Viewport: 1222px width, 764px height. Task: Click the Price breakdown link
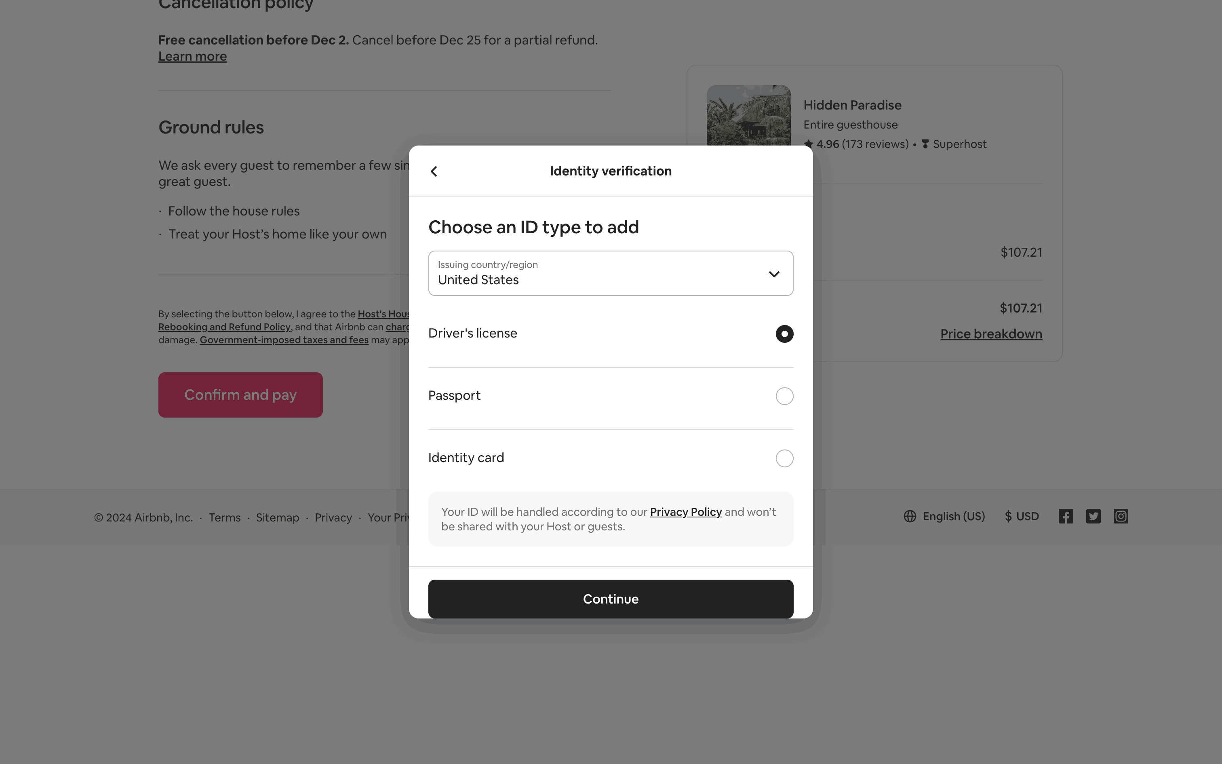click(991, 334)
